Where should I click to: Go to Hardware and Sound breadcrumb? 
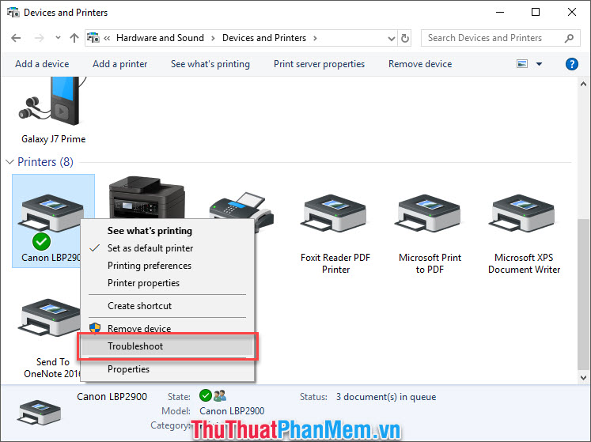160,38
